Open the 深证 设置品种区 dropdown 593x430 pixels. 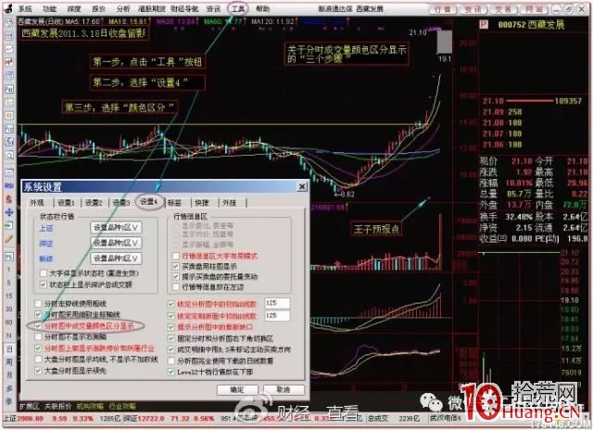point(116,243)
